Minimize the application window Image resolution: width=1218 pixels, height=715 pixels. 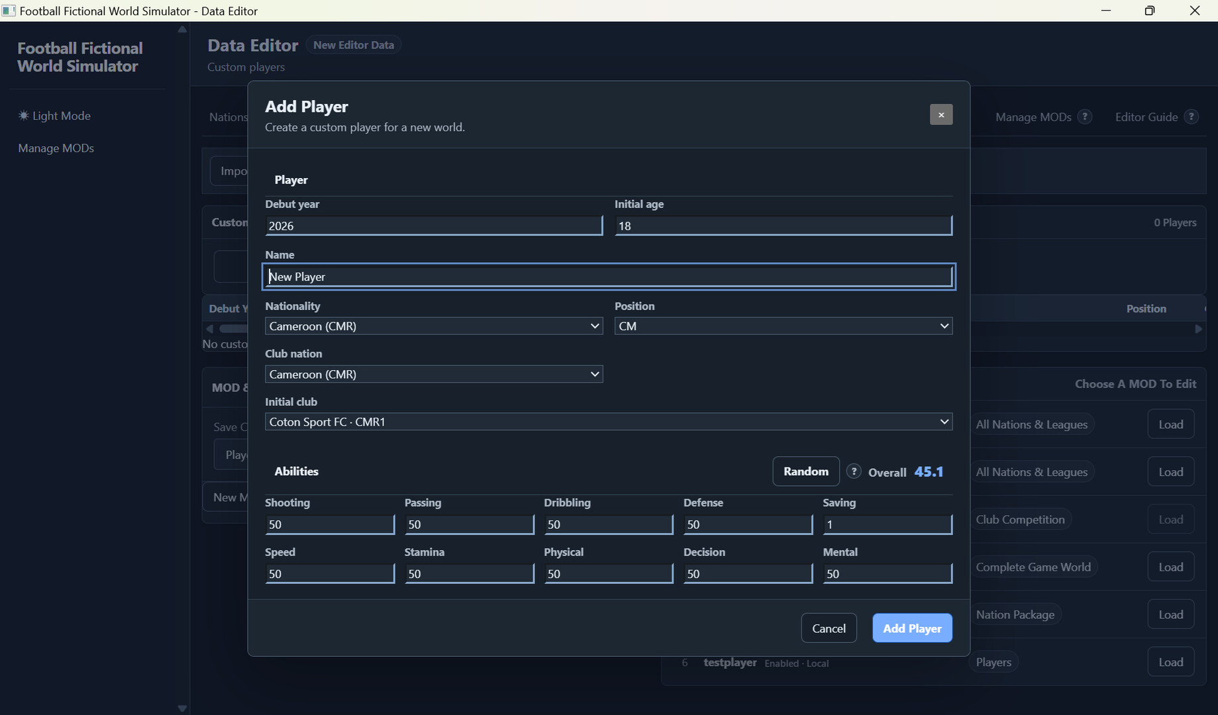point(1105,11)
